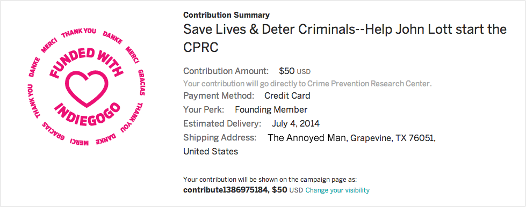Viewport: 526px width, 207px height.
Task: Click the Crime Prevention Research Center note
Action: pos(307,84)
